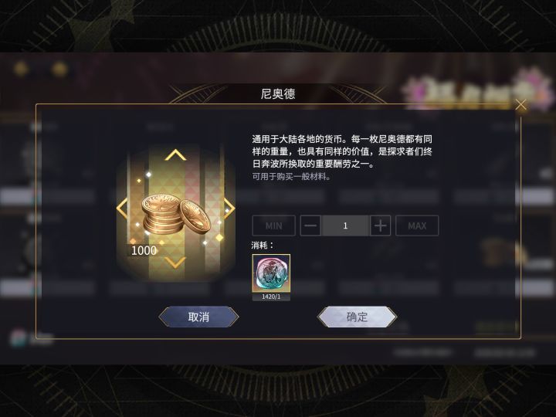Inspect the gold coin stack icon
This screenshot has height=417, width=556.
click(175, 215)
